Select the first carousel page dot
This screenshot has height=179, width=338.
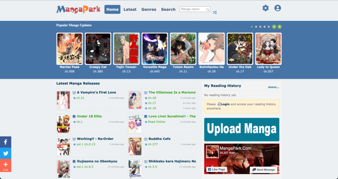[252, 27]
